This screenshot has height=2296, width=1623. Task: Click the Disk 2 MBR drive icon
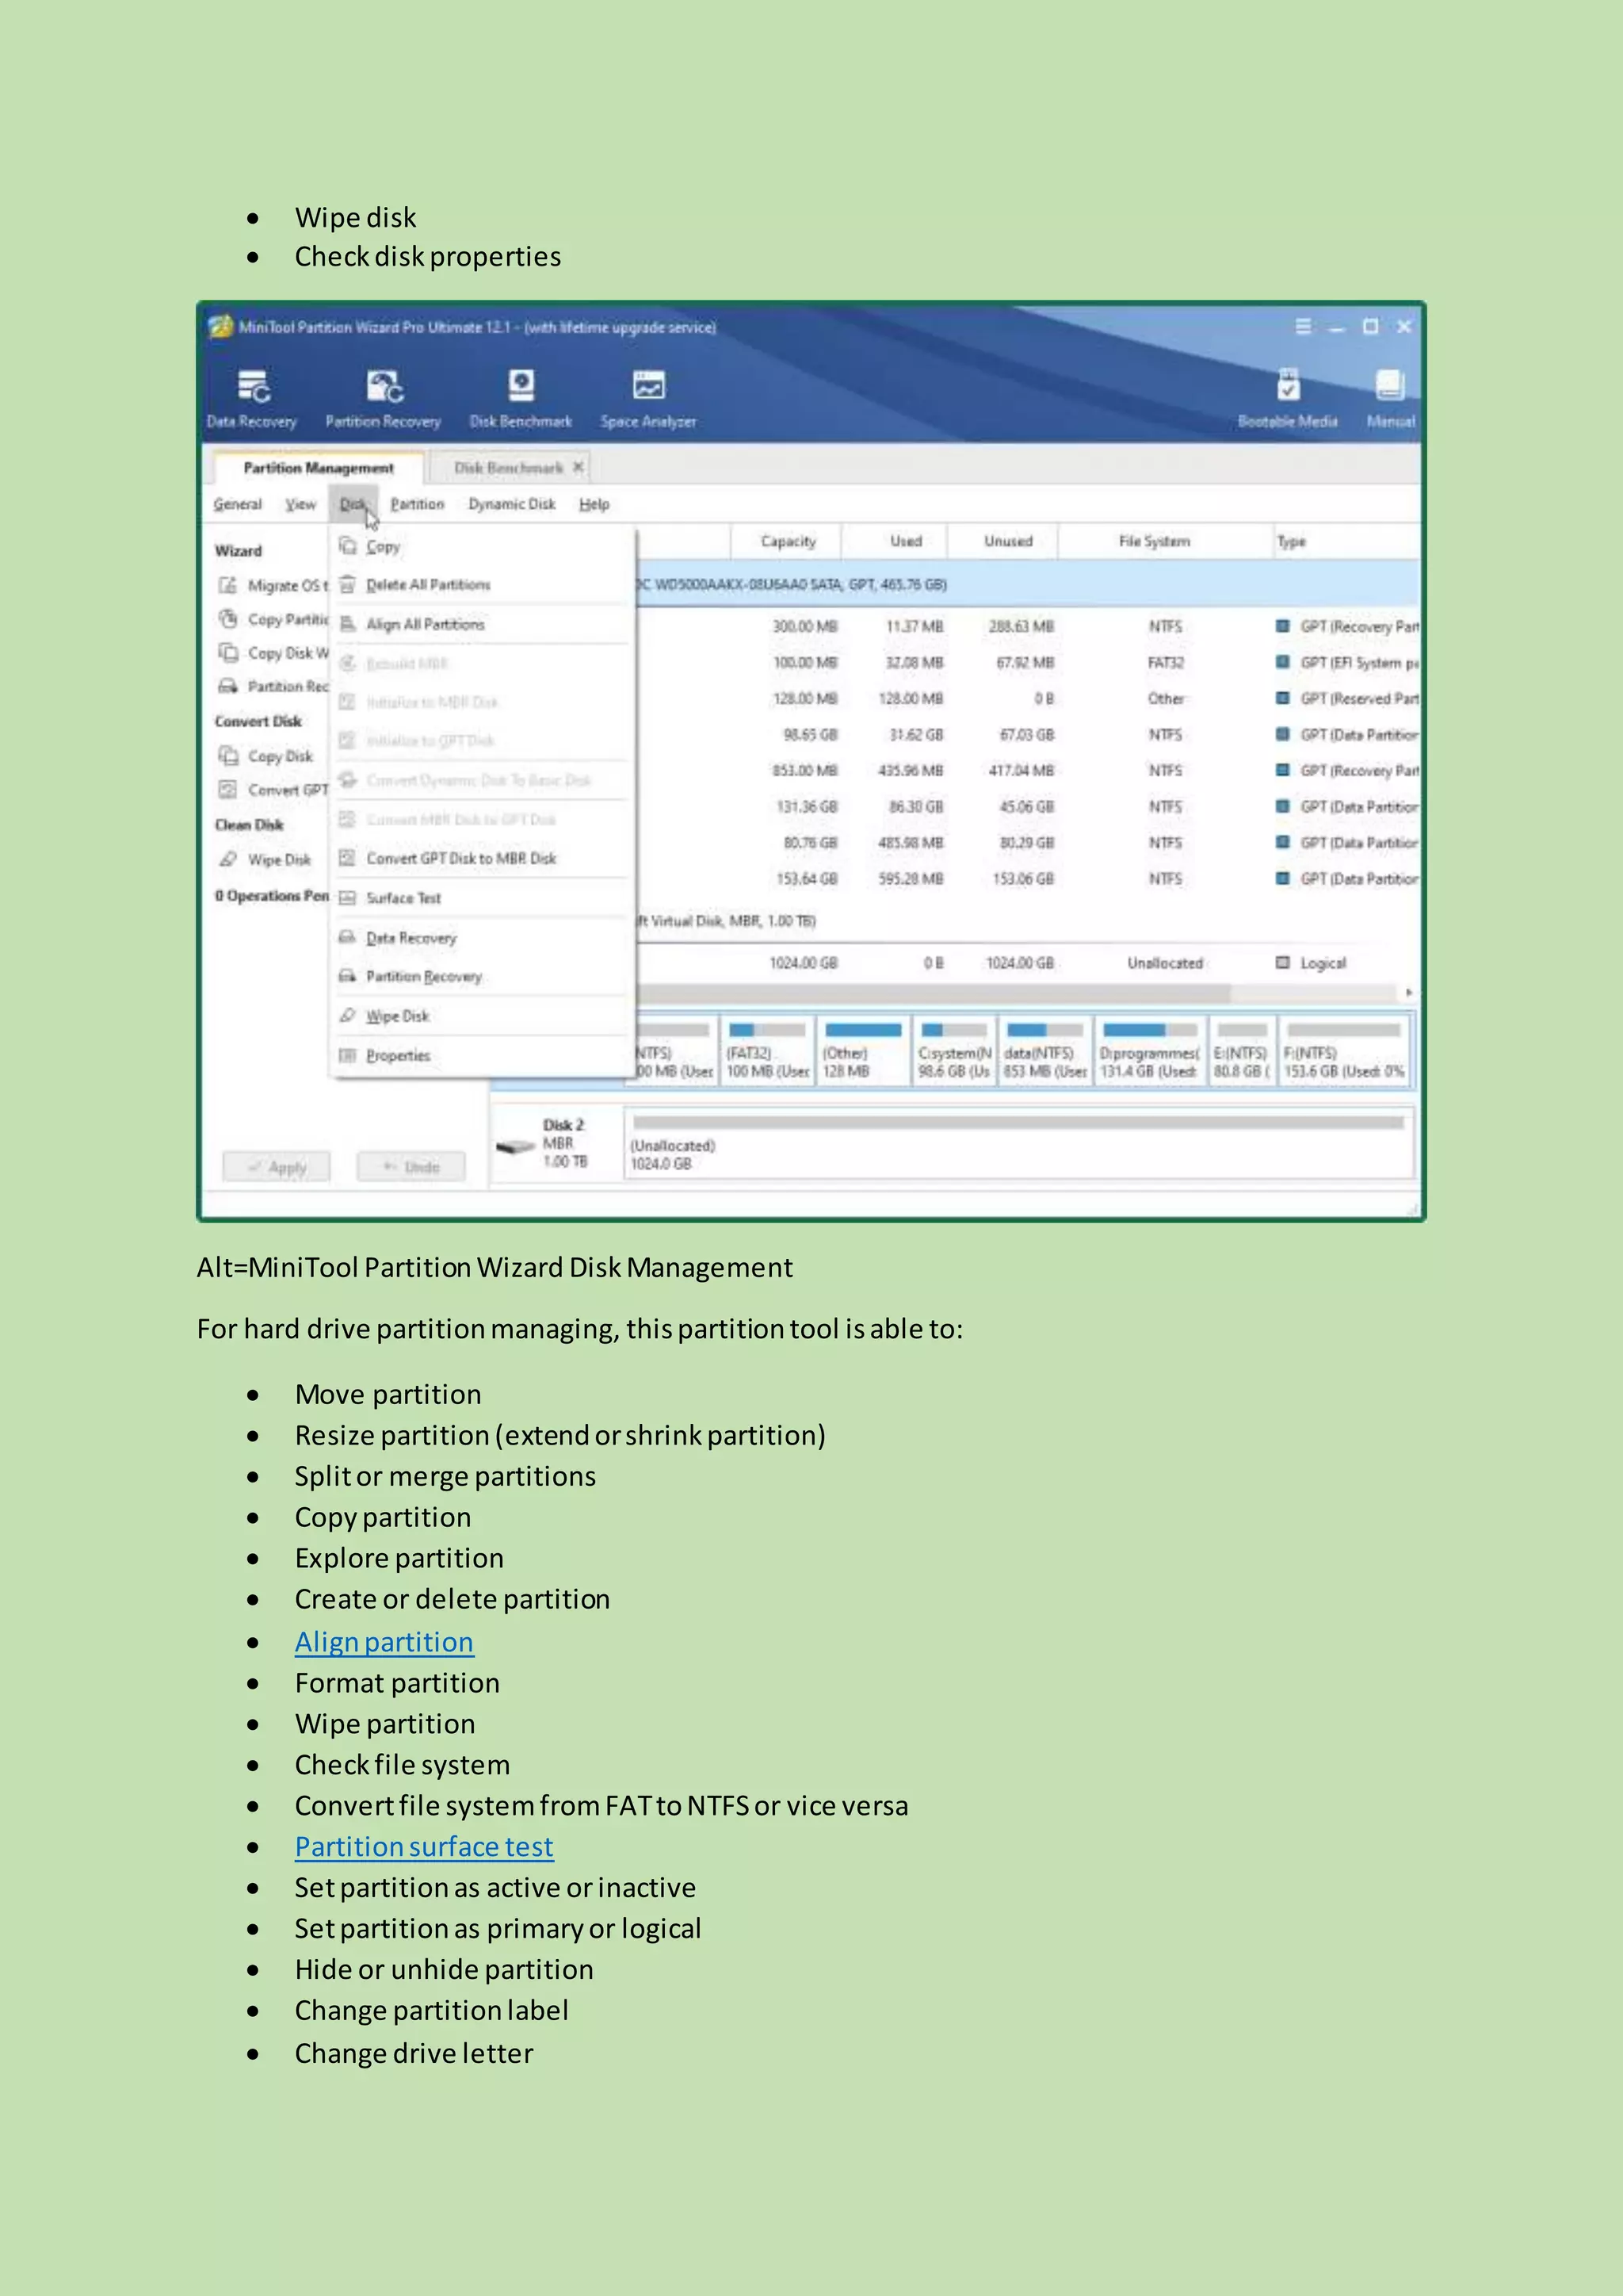pos(516,1147)
